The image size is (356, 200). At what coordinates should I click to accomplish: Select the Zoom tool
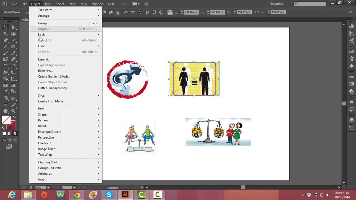point(13,111)
